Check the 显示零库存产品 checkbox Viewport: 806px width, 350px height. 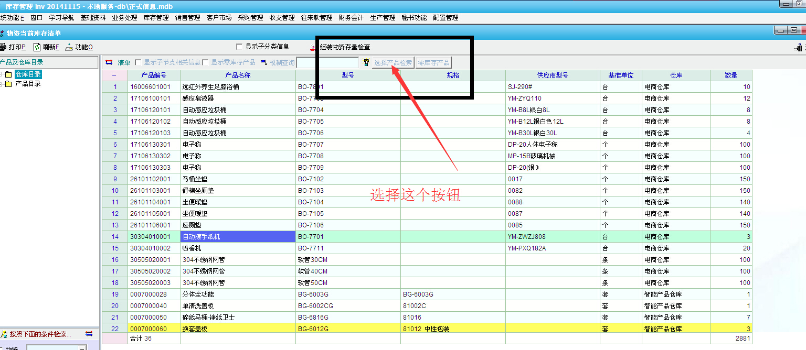[x=206, y=62]
